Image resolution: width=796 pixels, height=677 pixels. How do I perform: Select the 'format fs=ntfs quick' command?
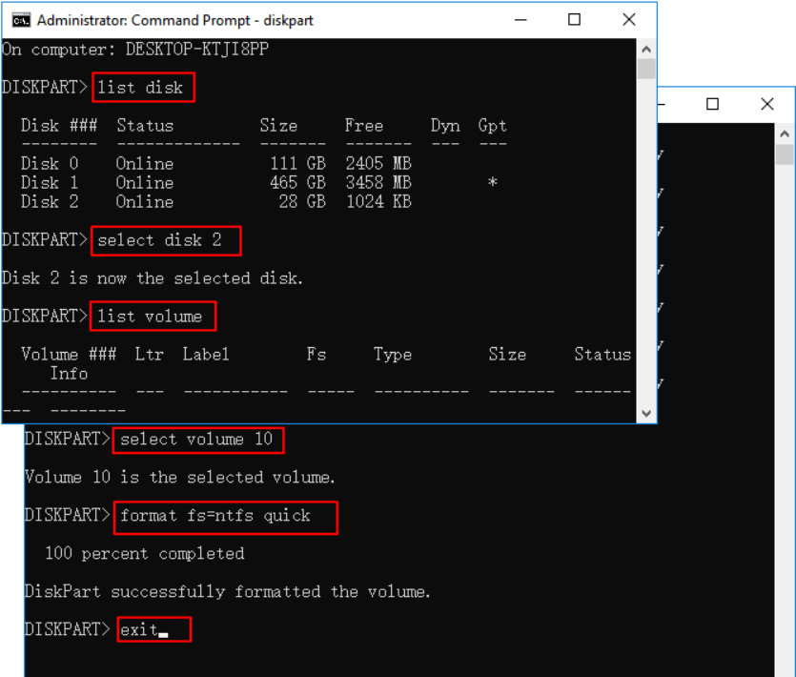pos(224,517)
